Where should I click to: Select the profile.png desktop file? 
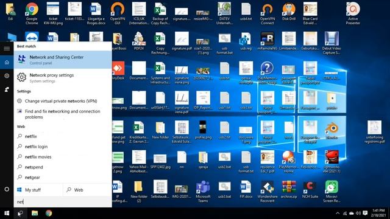click(x=203, y=130)
